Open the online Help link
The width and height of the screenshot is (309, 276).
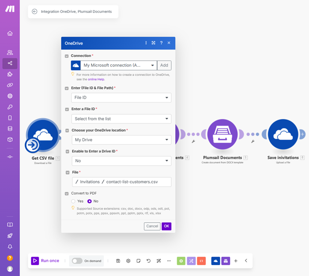(x=96, y=79)
